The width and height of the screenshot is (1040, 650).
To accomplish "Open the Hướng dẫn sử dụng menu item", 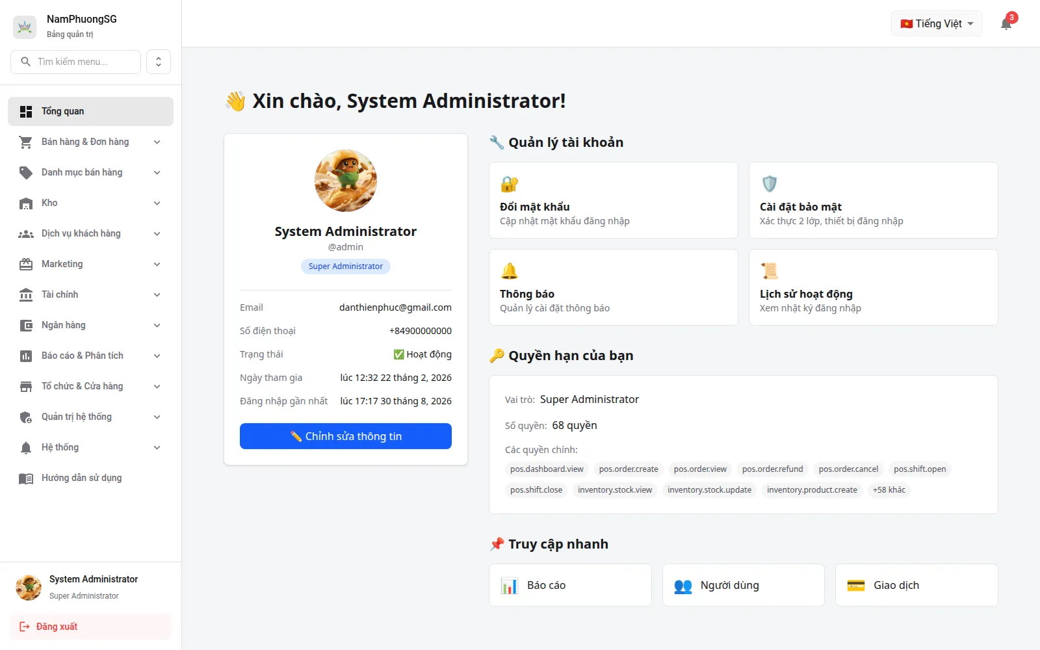I will click(90, 478).
